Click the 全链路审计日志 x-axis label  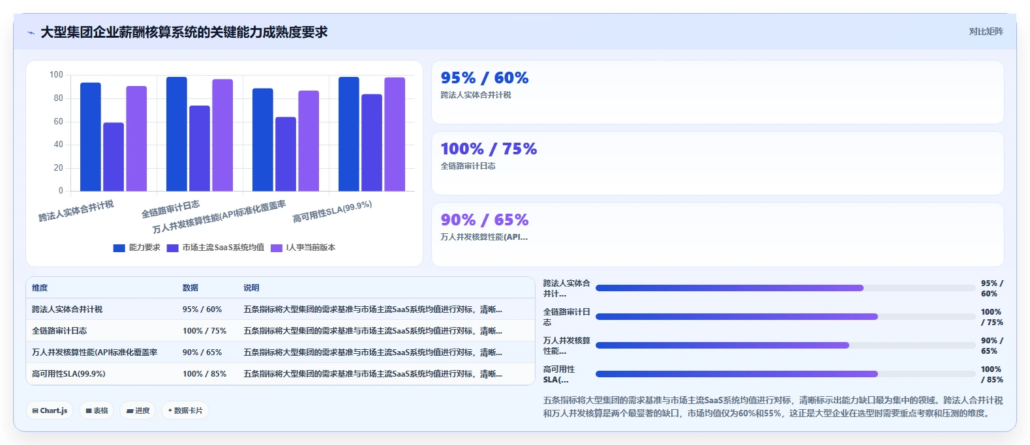tap(170, 209)
